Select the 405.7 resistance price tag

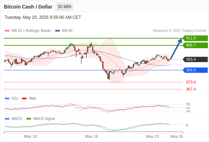pos(195,45)
